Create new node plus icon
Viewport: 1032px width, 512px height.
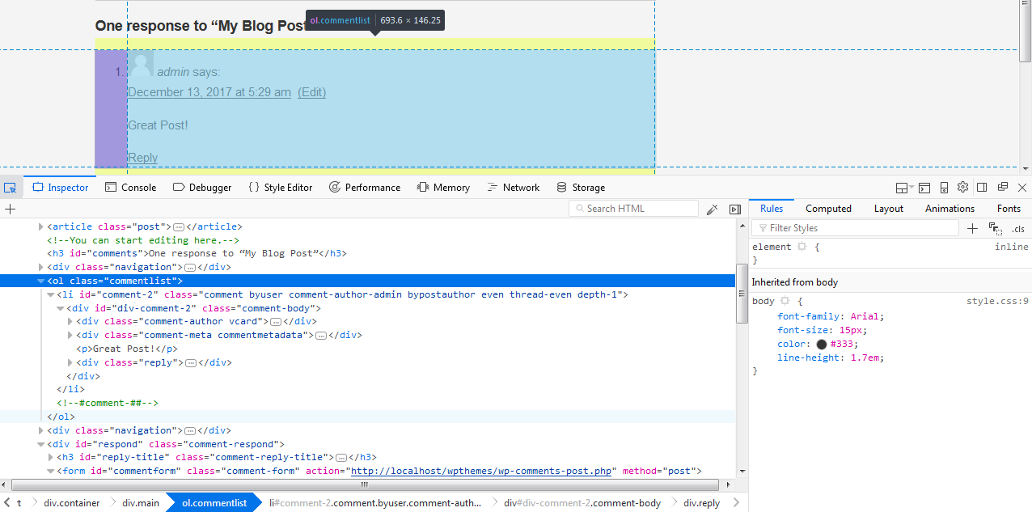[x=11, y=209]
